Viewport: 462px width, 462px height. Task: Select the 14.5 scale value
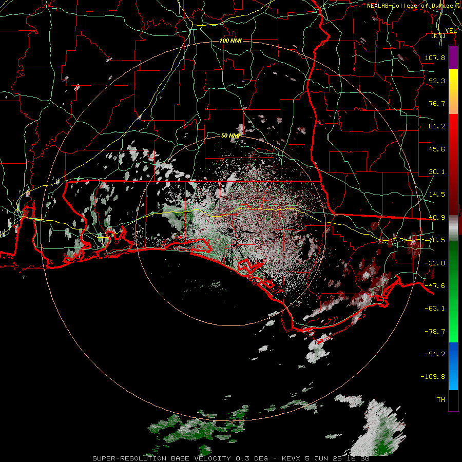click(437, 195)
